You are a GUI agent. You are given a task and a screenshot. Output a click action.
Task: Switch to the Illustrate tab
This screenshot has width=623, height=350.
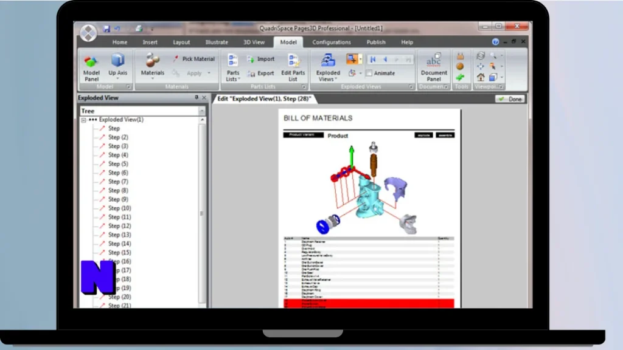click(x=217, y=42)
